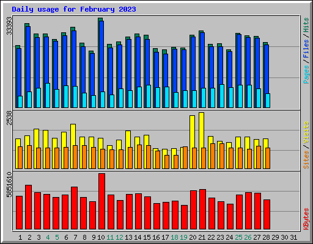The width and height of the screenshot is (313, 244).
Task: Click day 24 on the x-axis
Action: [x=229, y=237]
